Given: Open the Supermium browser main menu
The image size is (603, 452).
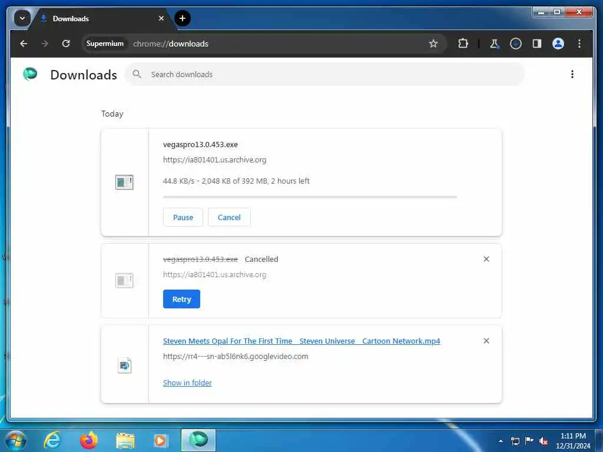Looking at the screenshot, I should [579, 44].
